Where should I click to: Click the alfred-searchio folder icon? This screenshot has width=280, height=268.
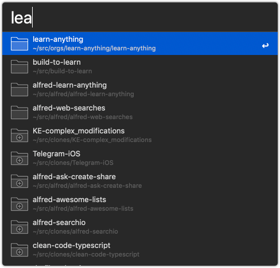pos(20,227)
